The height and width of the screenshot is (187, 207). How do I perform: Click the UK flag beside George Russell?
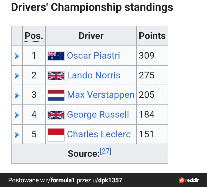(x=56, y=115)
